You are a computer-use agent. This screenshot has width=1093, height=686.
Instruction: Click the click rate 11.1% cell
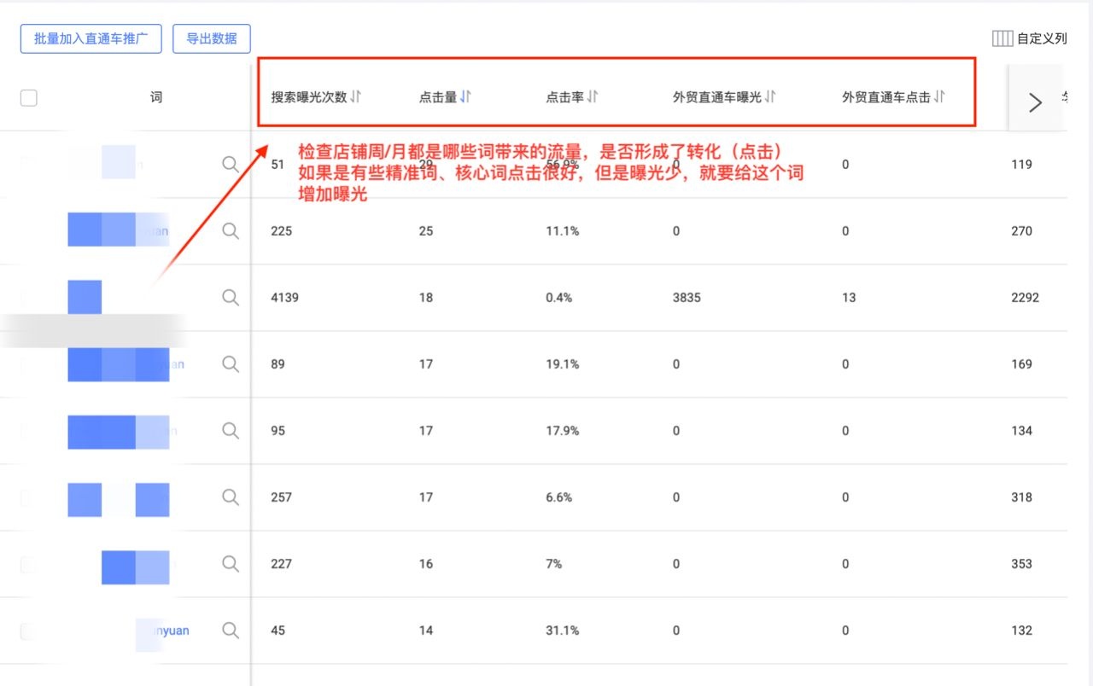click(x=563, y=231)
